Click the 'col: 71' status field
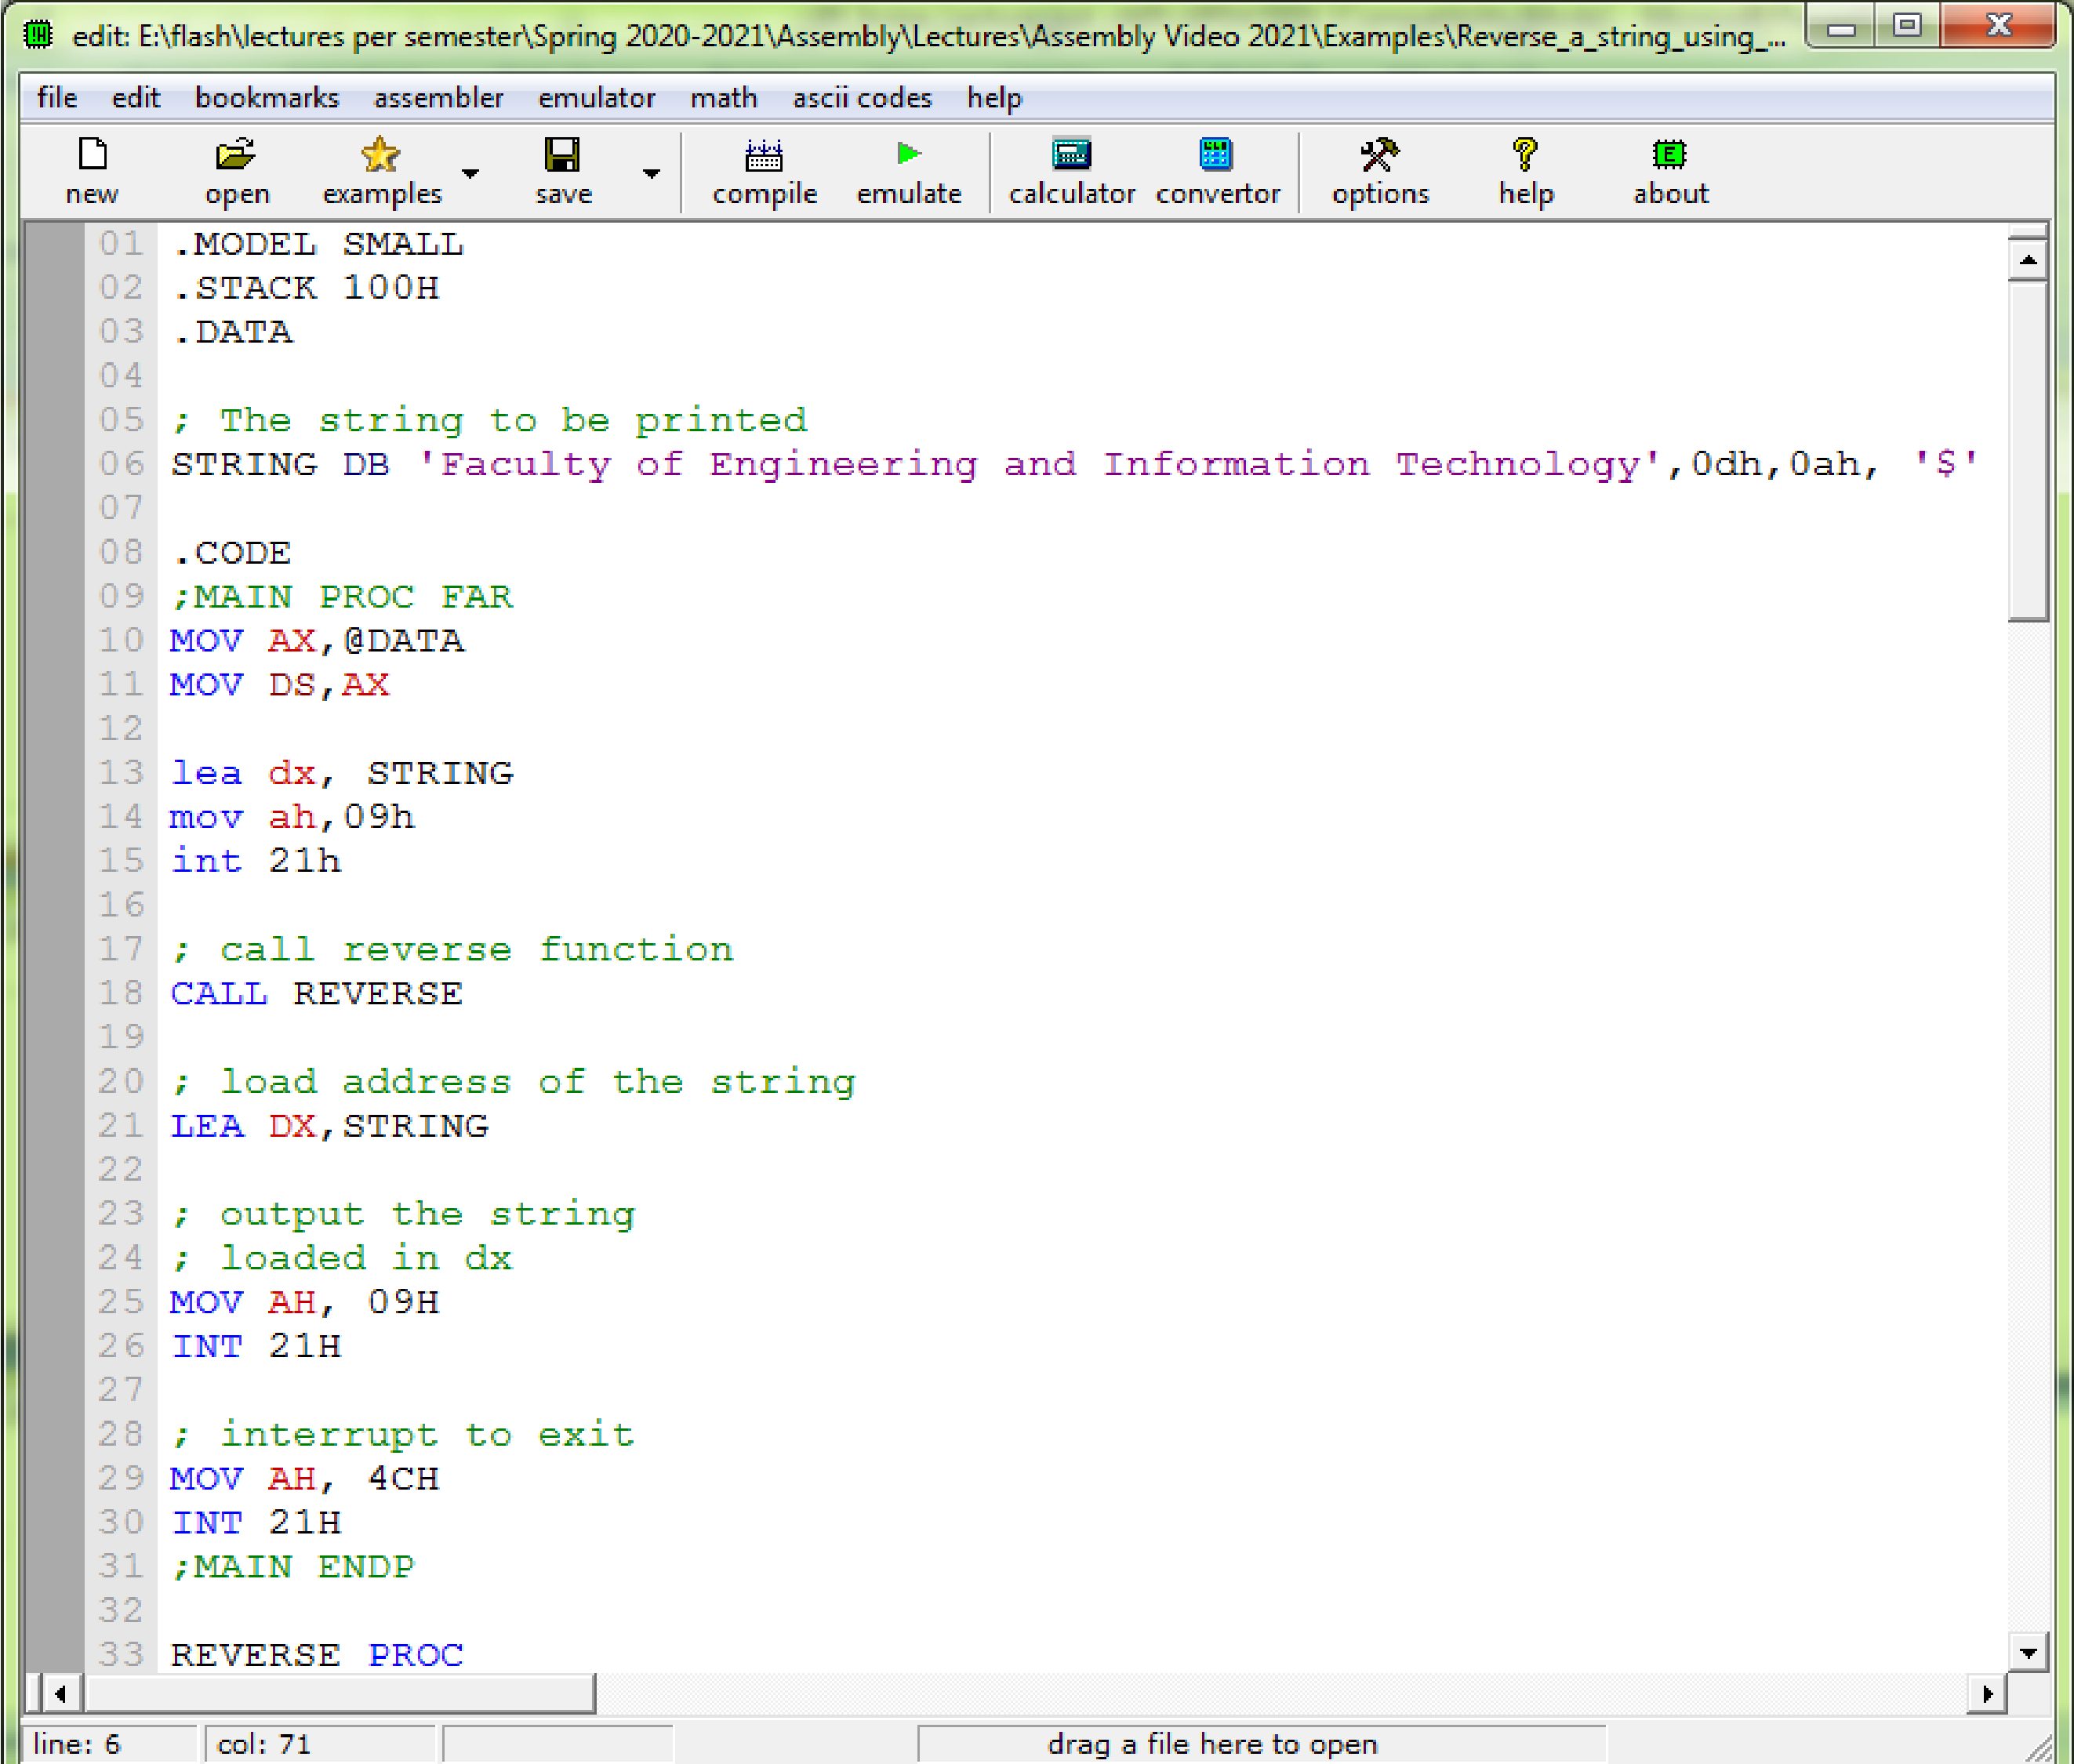2074x1764 pixels. tap(320, 1743)
